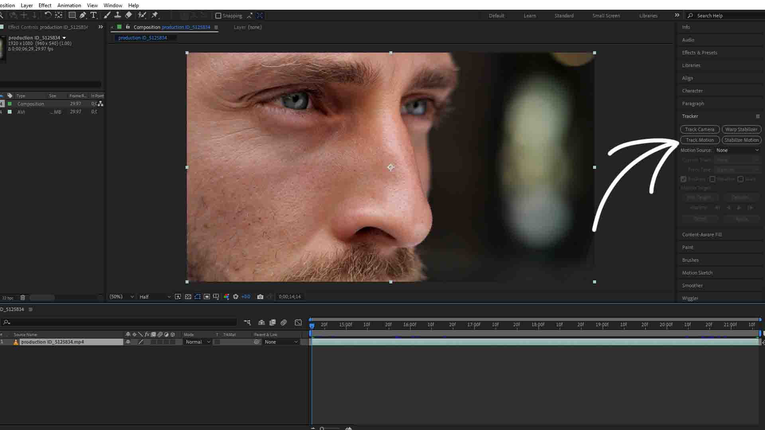Open the Half resolution dropdown
The height and width of the screenshot is (430, 765).
click(x=155, y=297)
